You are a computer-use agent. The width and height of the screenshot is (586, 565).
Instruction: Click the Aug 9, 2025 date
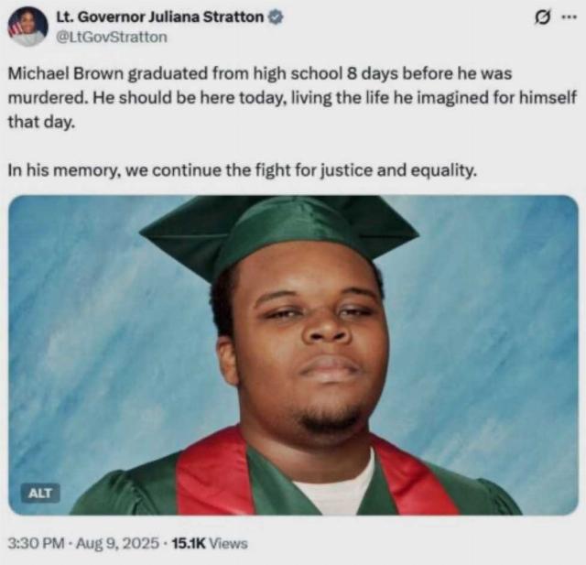117,543
